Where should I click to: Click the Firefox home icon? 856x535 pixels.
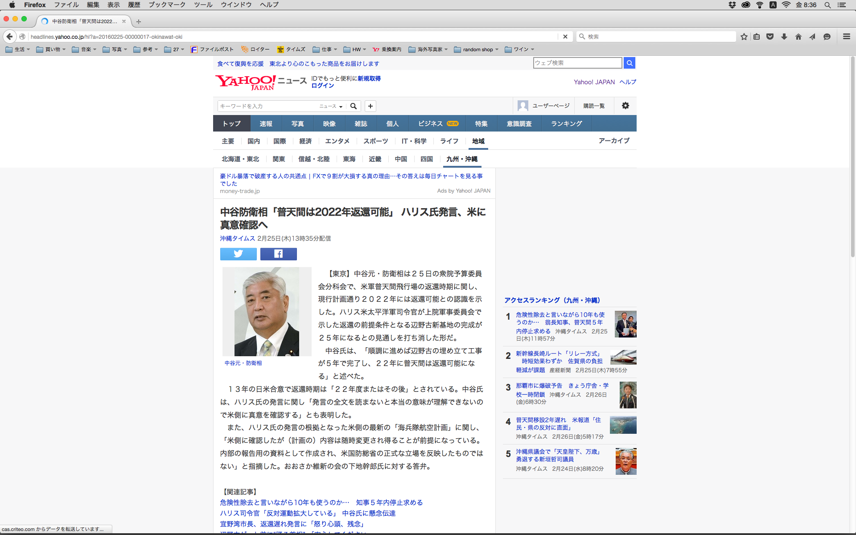(x=798, y=37)
